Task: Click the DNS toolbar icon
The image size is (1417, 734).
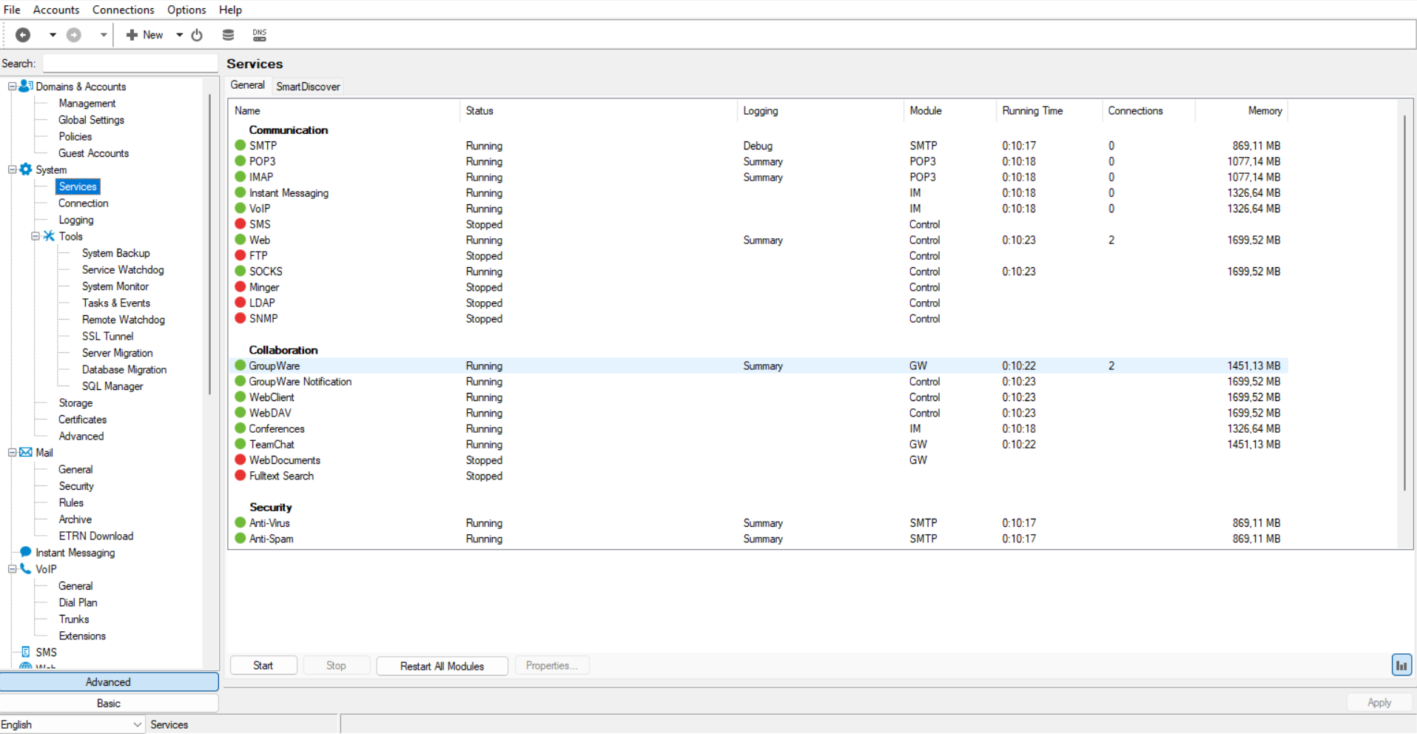Action: click(259, 35)
